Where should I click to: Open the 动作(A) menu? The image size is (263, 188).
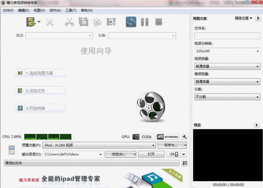[x=55, y=10]
